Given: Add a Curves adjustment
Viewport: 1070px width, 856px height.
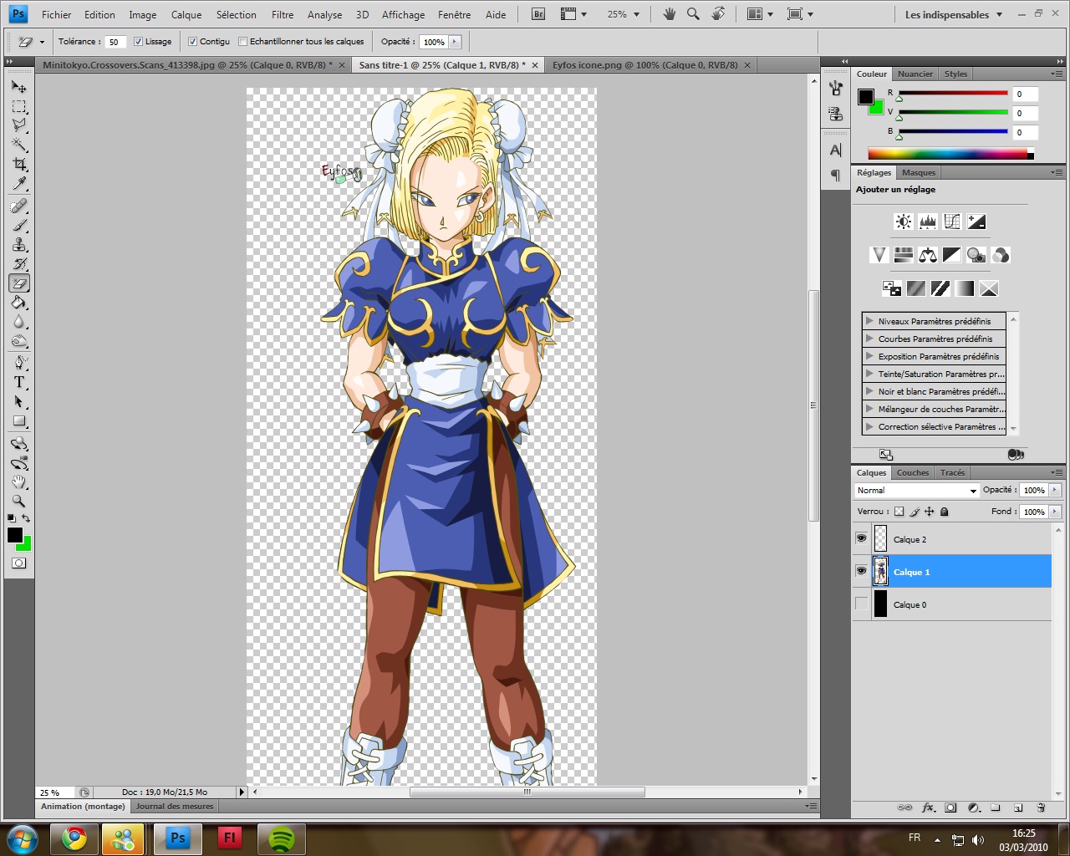Looking at the screenshot, I should (x=951, y=222).
